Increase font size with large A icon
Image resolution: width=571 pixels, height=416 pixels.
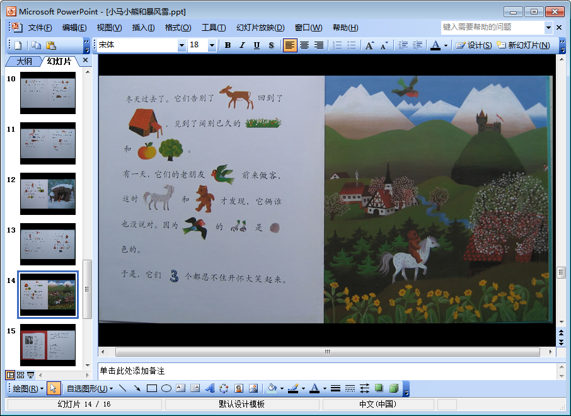coord(369,45)
